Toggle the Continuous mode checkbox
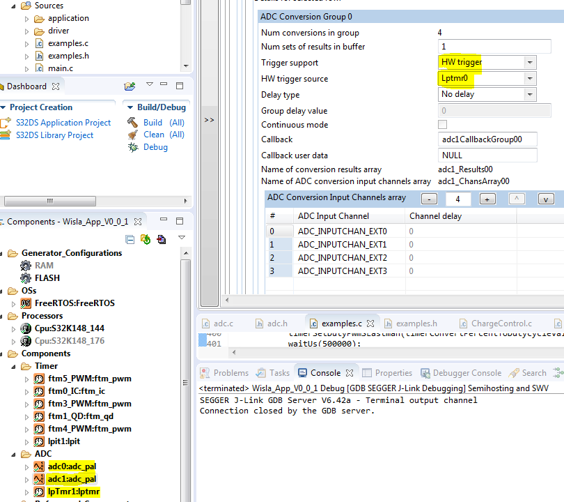The image size is (564, 502). [x=442, y=125]
